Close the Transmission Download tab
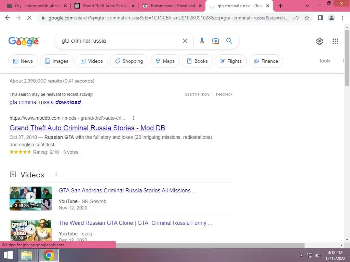 200,6
